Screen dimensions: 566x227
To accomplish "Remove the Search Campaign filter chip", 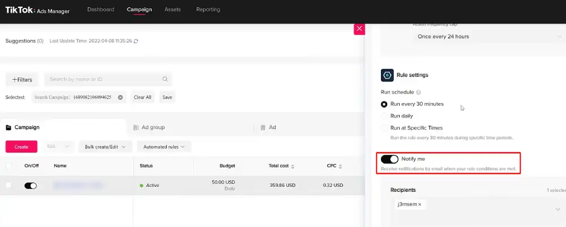I will (121, 97).
